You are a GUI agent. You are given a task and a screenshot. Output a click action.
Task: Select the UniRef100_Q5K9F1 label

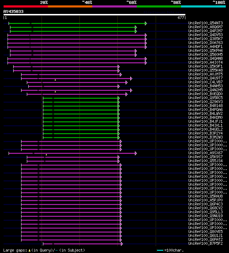[x=205, y=66]
